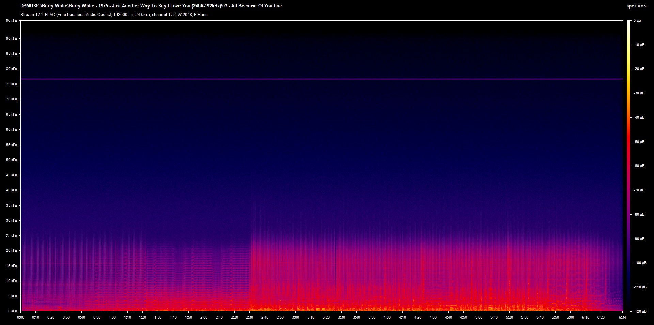The image size is (654, 325).
Task: Click the dB color gradient bar
Action: click(x=628, y=166)
